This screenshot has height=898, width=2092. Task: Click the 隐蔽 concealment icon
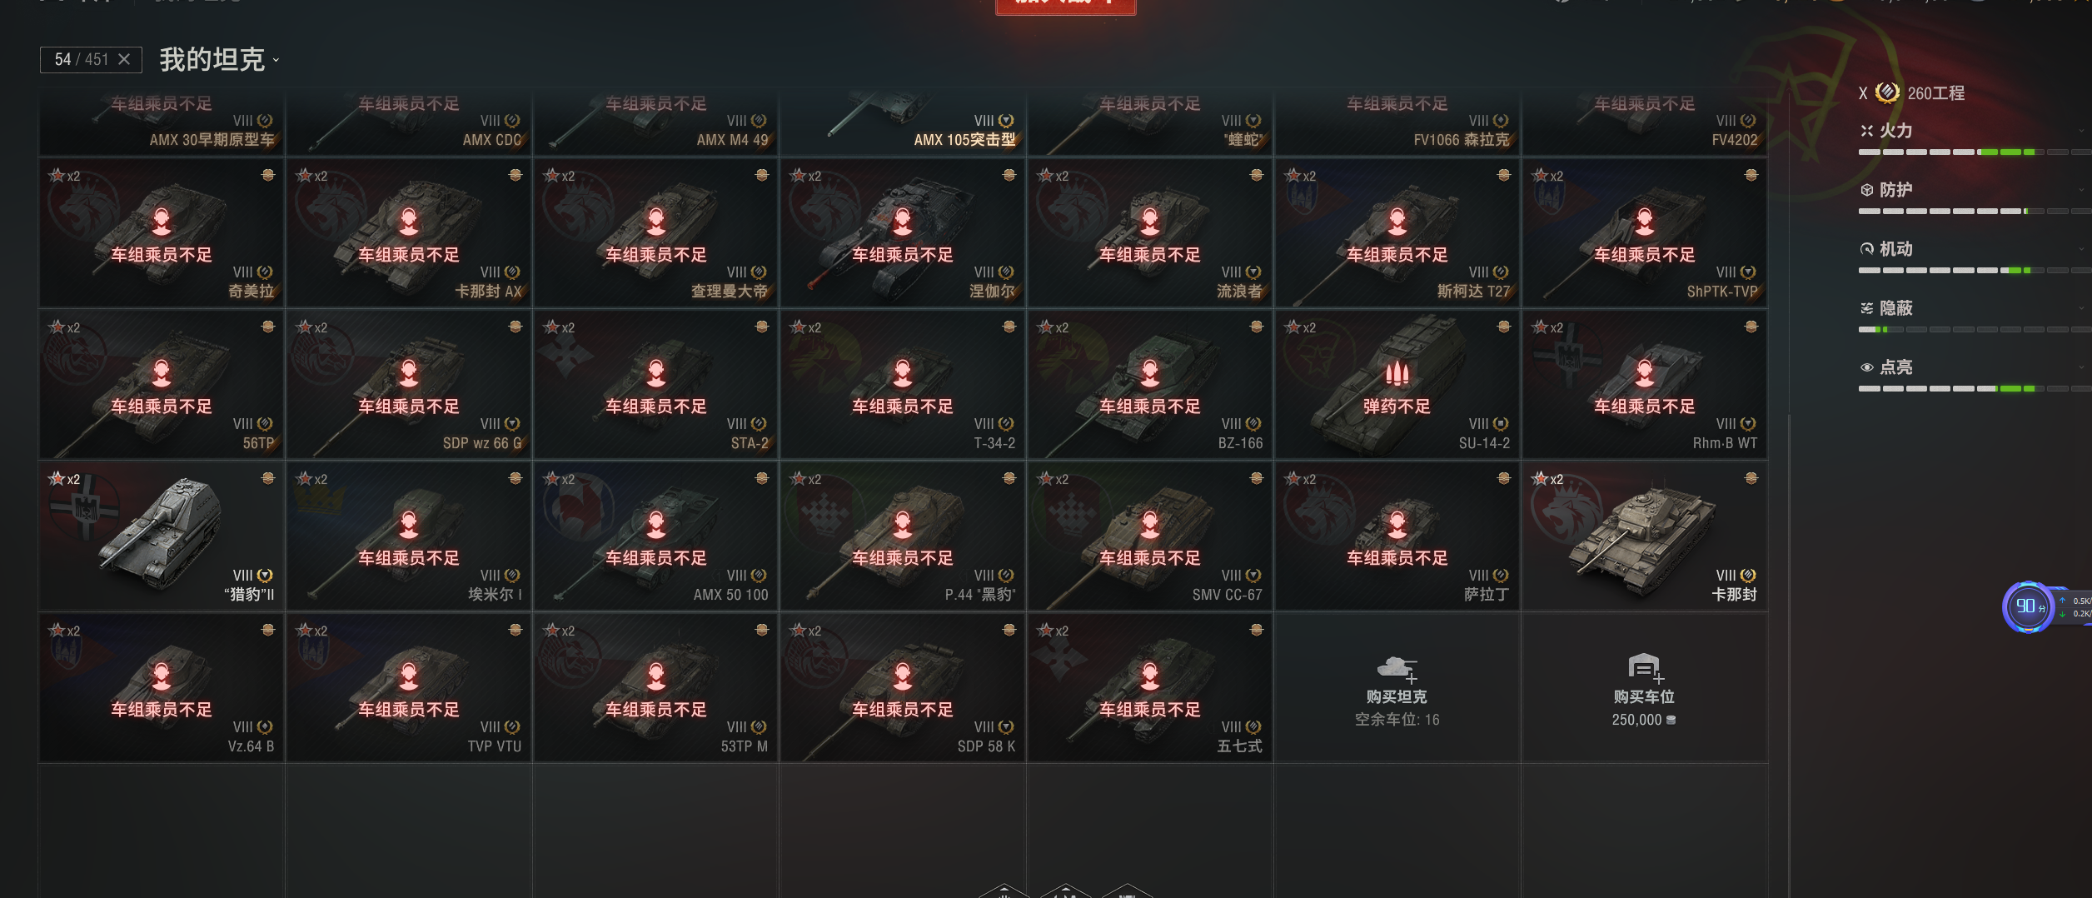pos(1867,308)
